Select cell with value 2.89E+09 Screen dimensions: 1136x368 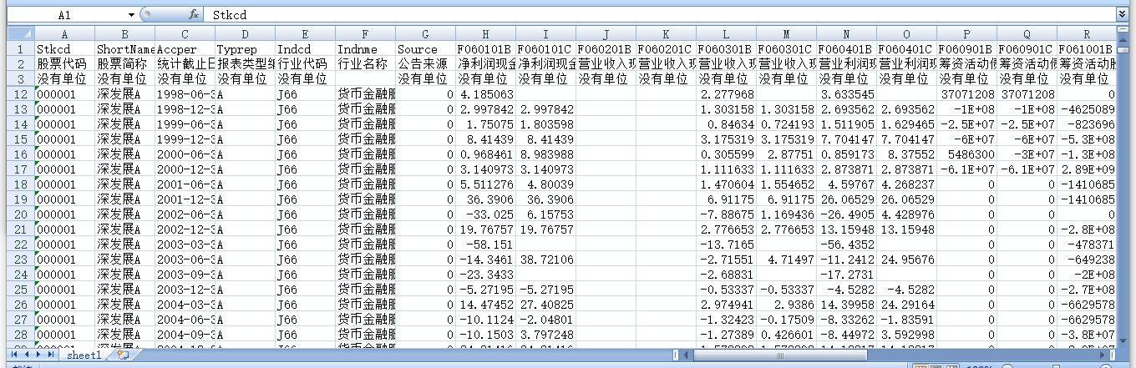tap(1086, 169)
